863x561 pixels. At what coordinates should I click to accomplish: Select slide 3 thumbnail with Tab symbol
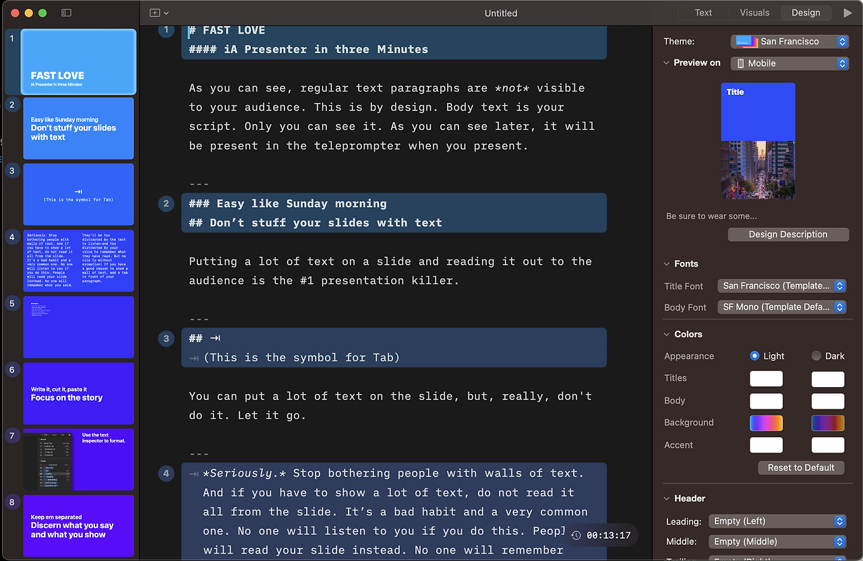click(78, 195)
